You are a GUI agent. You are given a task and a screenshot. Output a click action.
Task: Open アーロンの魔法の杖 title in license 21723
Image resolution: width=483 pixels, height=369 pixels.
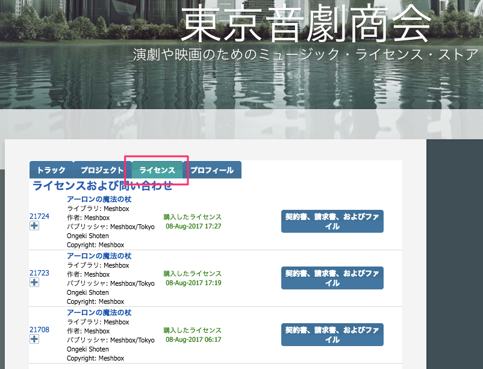[99, 256]
